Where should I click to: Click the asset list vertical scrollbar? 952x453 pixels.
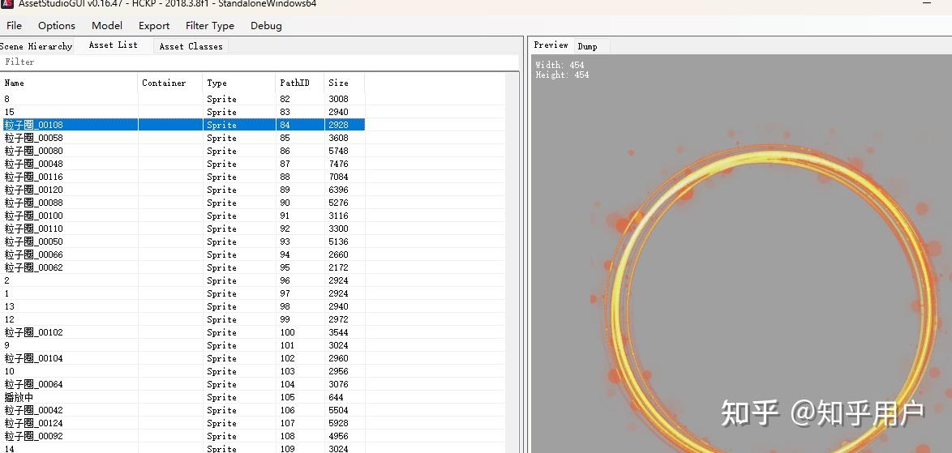pyautogui.click(x=512, y=264)
